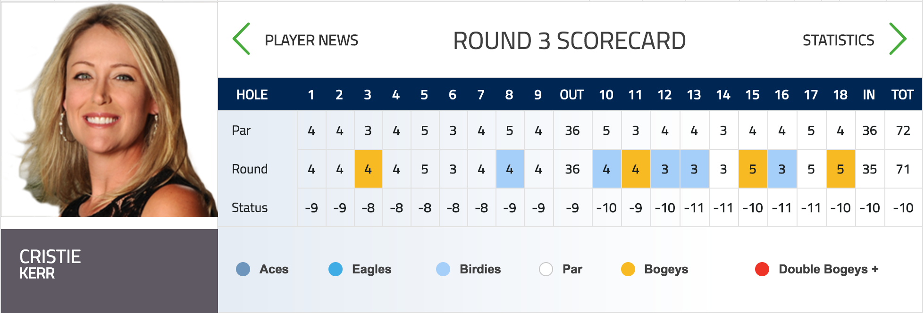This screenshot has width=924, height=313.
Task: Click the Round 3 Scorecard heading
Action: click(569, 41)
